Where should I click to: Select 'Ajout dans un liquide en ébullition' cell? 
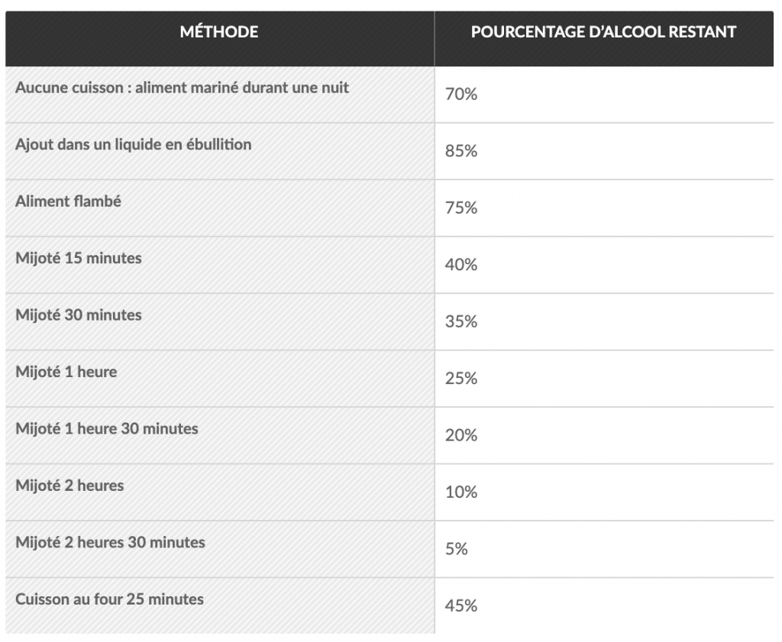[x=134, y=144]
